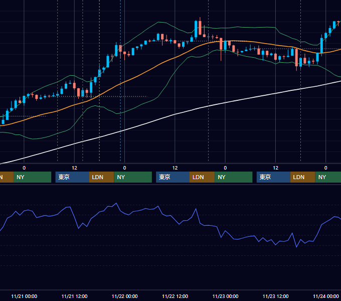Click the 11/21 00:00 date label
This screenshot has width=341, height=301.
(24, 296)
